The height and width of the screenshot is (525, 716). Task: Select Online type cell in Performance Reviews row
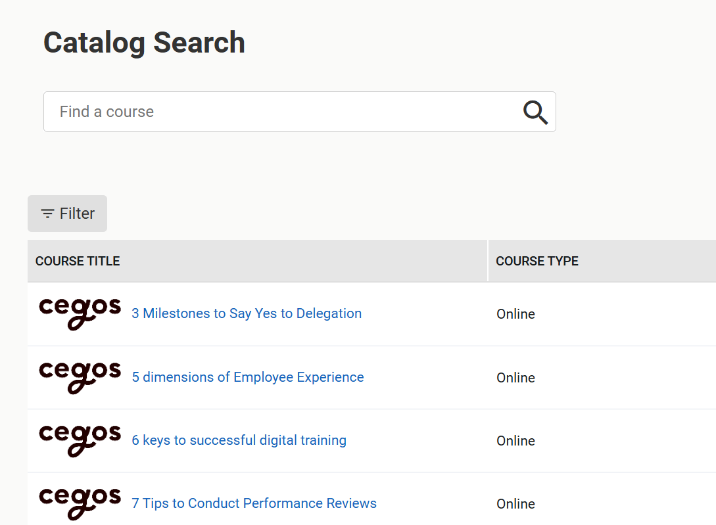515,504
